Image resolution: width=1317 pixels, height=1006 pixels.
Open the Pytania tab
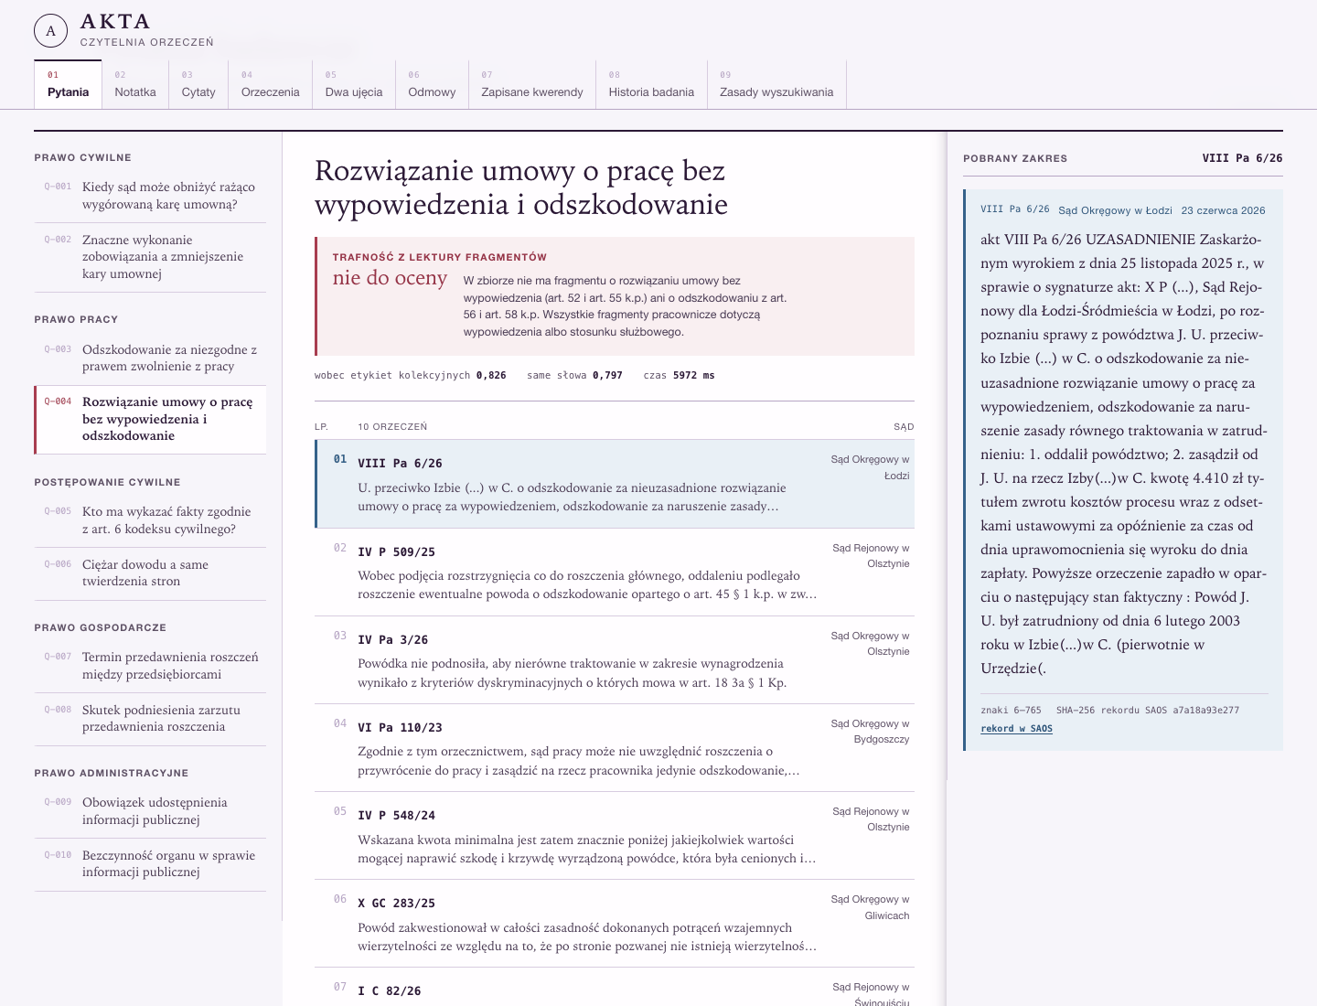pos(68,84)
